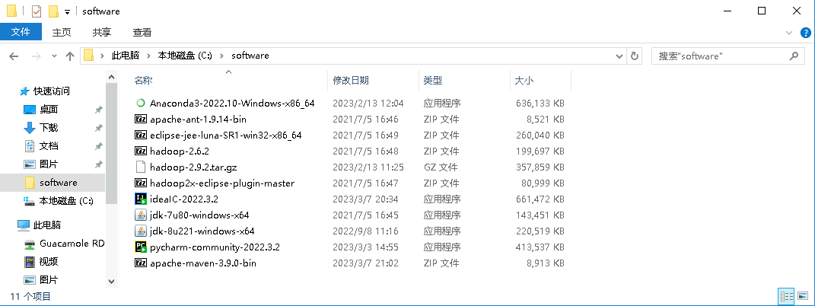Navigate to 此电脑 breadcrumb
The height and width of the screenshot is (306, 815).
(x=126, y=56)
